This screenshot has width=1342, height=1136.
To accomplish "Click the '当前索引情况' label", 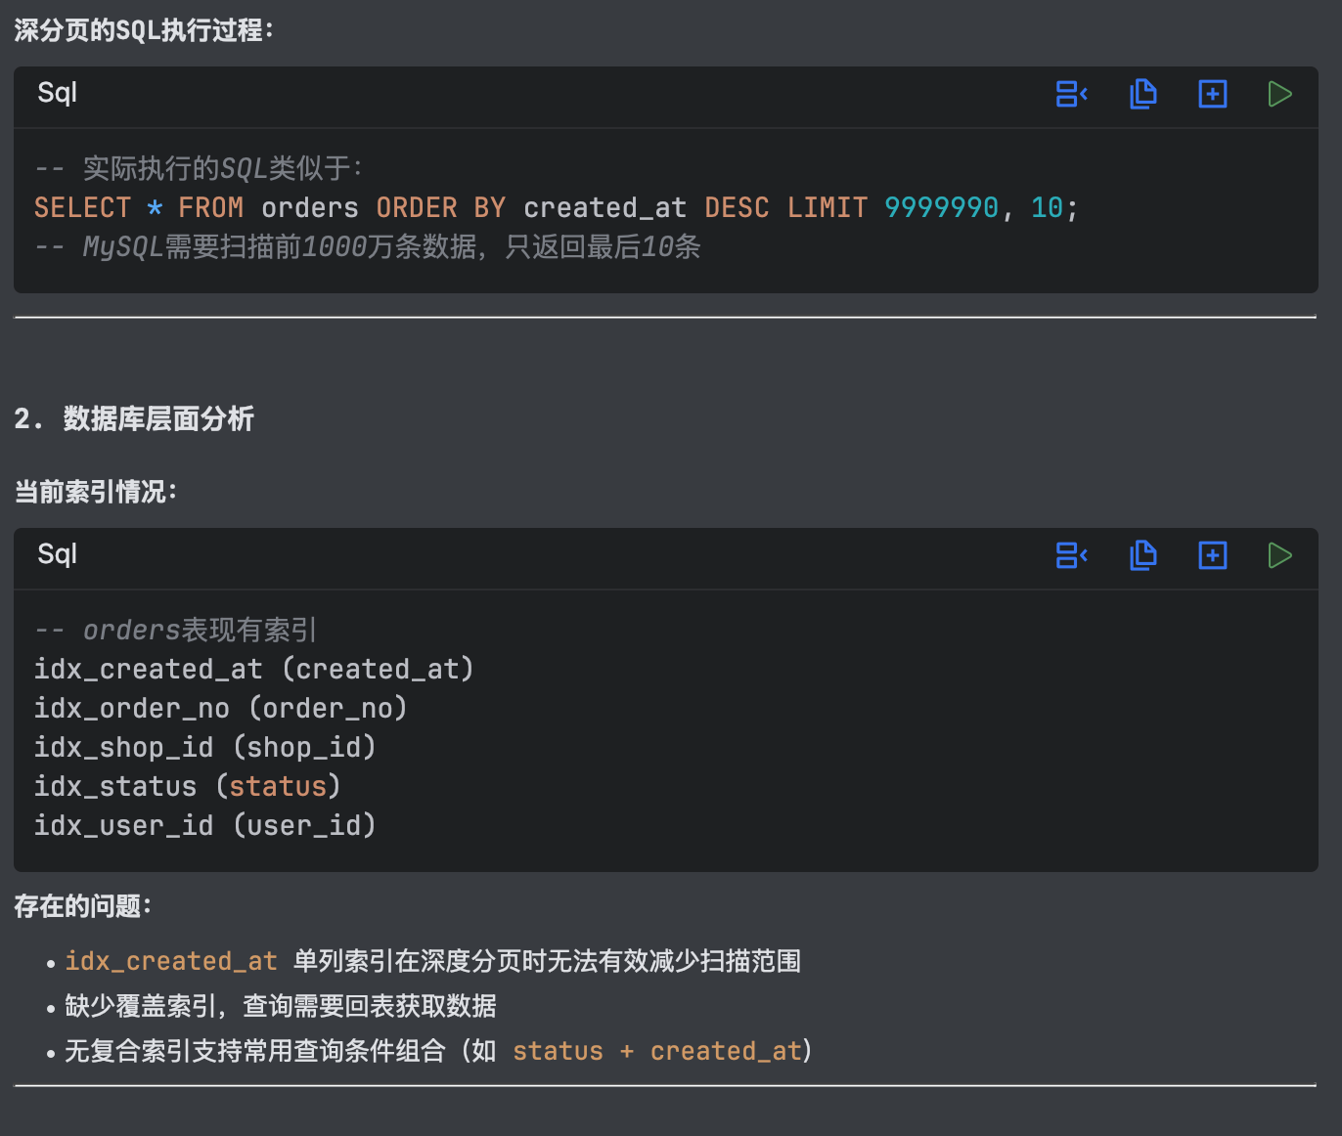I will pyautogui.click(x=95, y=491).
